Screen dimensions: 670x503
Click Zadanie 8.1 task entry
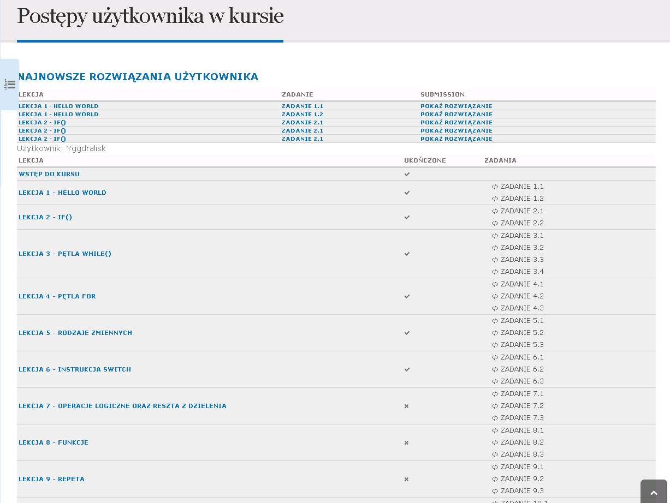click(x=521, y=430)
